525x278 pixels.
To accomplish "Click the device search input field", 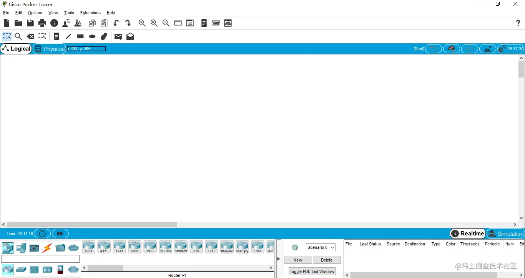I will 40,259.
